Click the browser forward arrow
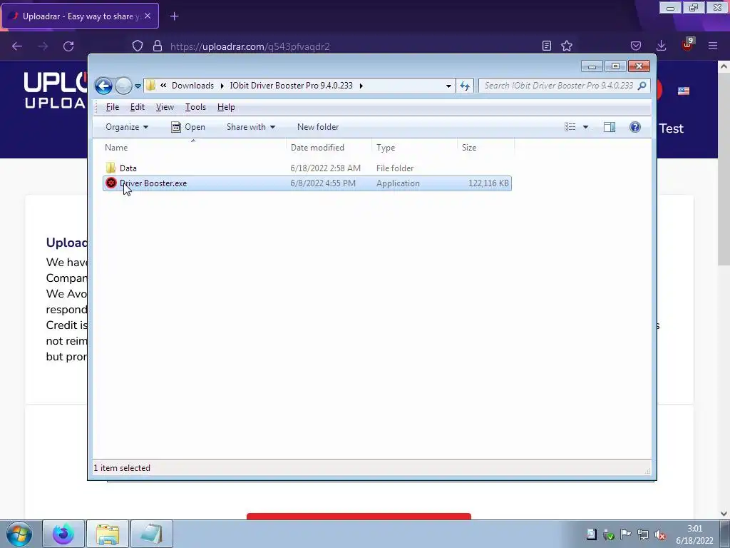 pos(43,46)
